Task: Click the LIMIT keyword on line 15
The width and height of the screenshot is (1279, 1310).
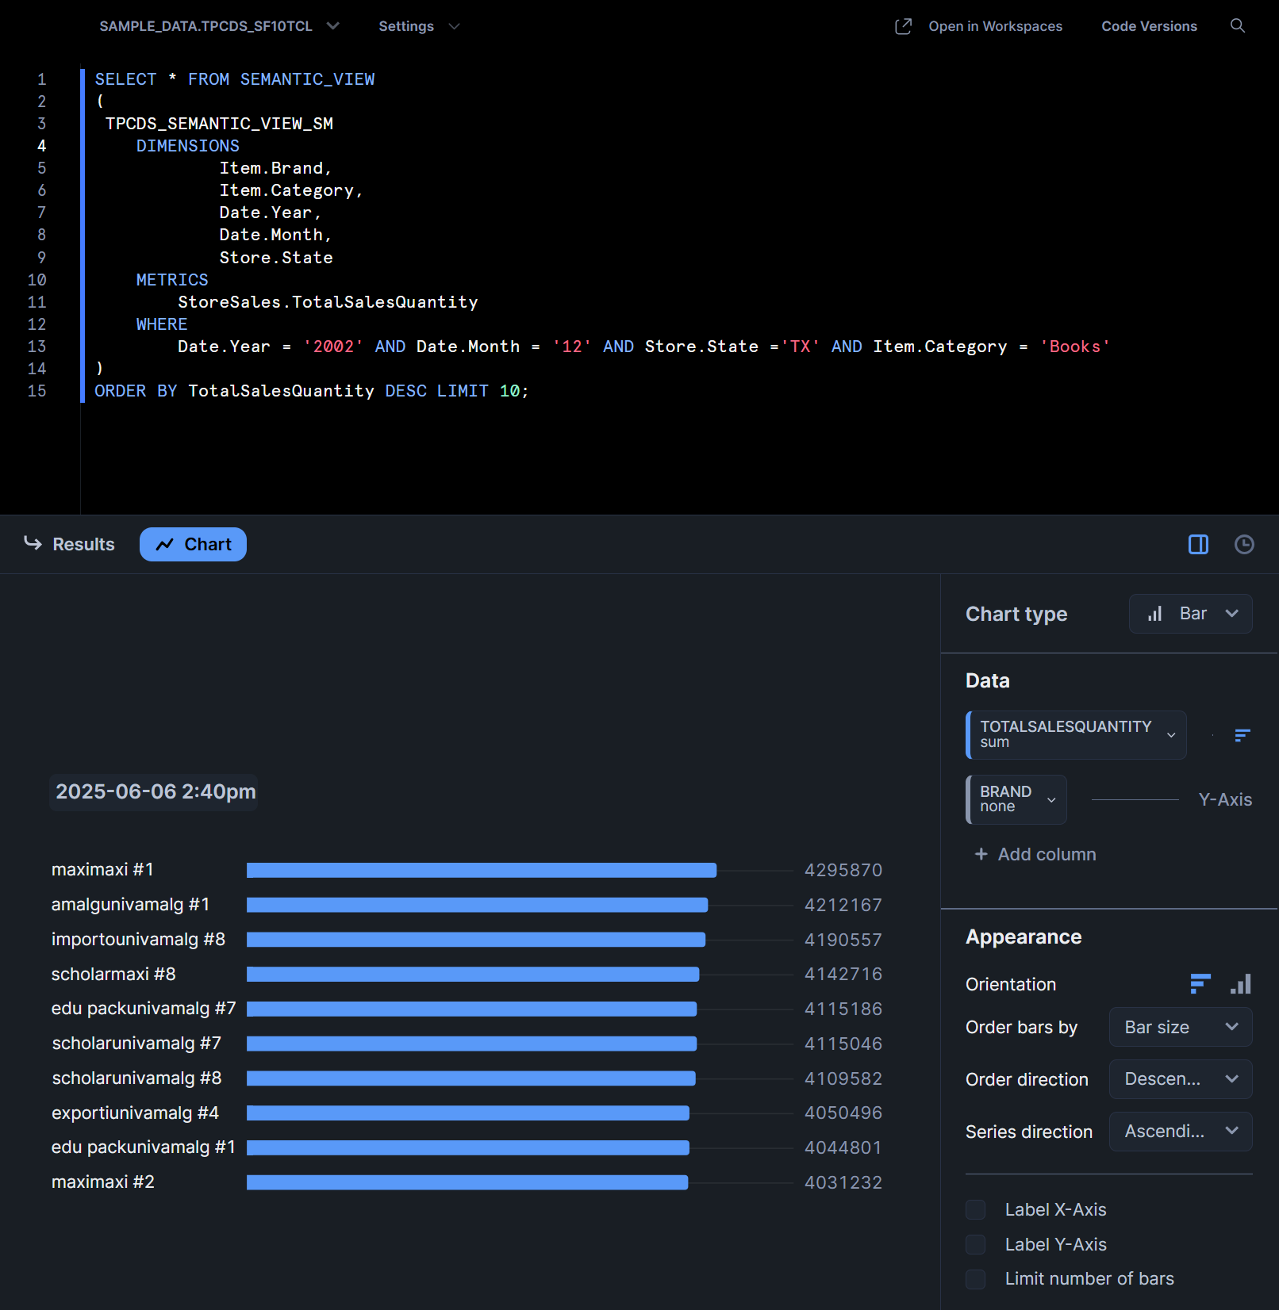Action: click(463, 391)
